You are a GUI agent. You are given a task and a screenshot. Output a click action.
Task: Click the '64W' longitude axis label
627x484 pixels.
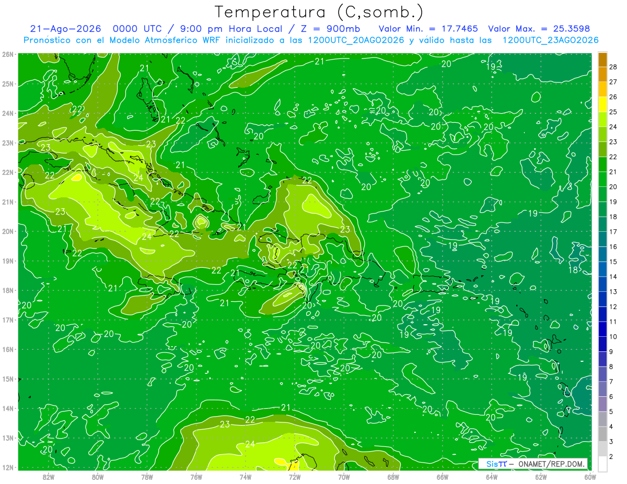click(x=492, y=477)
